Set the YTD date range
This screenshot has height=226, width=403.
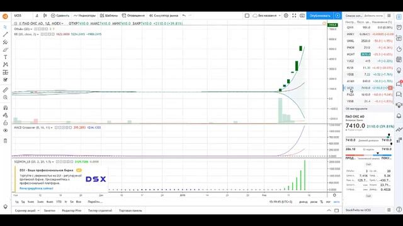point(59,202)
